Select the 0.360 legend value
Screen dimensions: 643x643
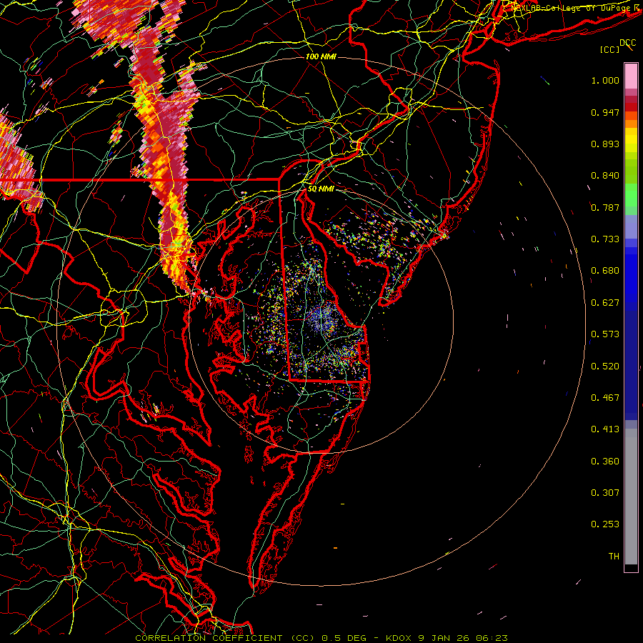pos(605,462)
